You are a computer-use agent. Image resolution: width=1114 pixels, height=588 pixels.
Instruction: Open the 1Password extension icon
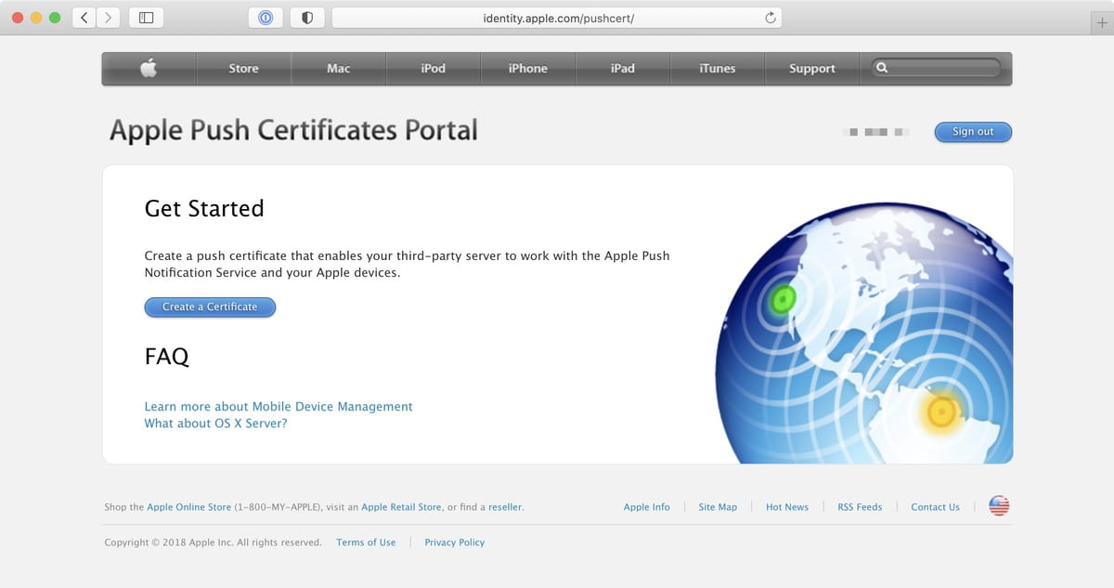[266, 18]
